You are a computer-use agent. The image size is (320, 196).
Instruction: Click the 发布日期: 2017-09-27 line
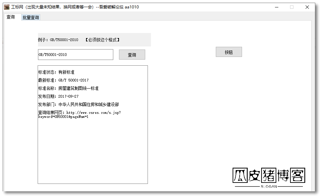coord(58,96)
